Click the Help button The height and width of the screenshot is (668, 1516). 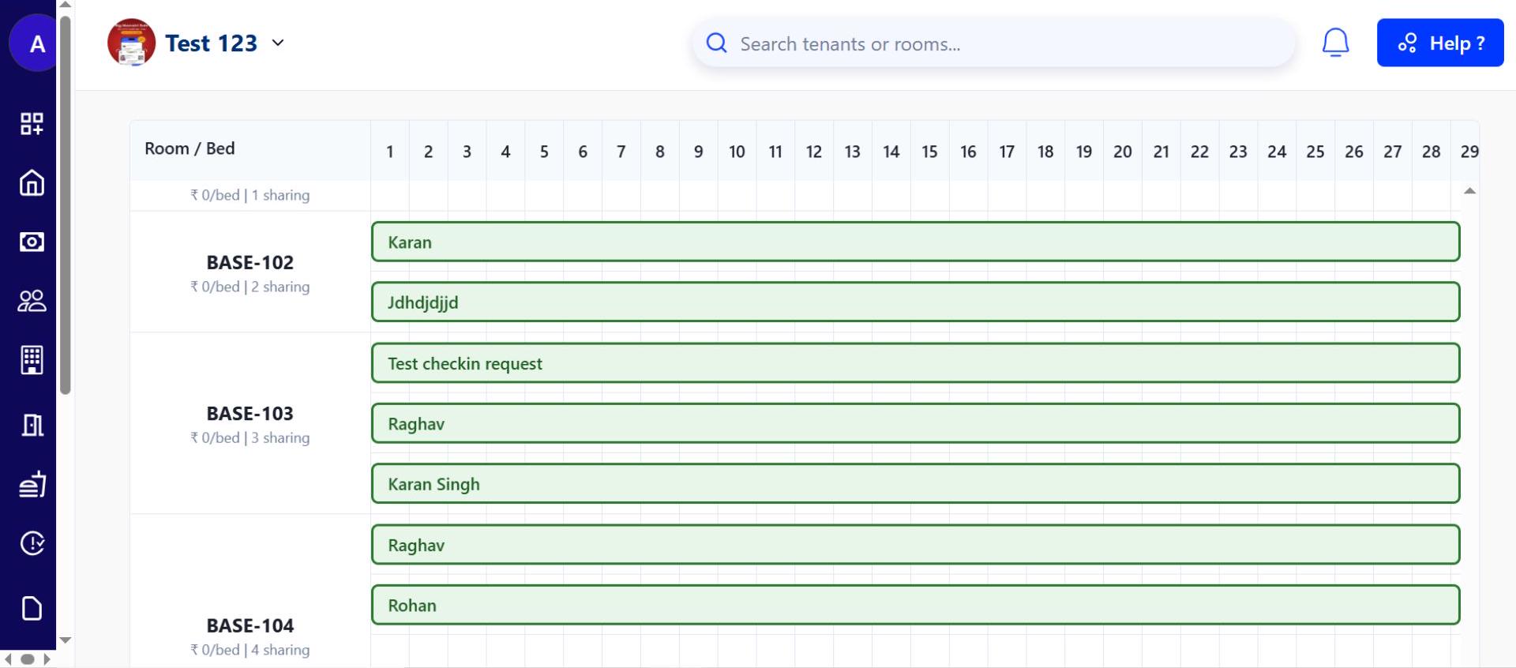[1439, 43]
